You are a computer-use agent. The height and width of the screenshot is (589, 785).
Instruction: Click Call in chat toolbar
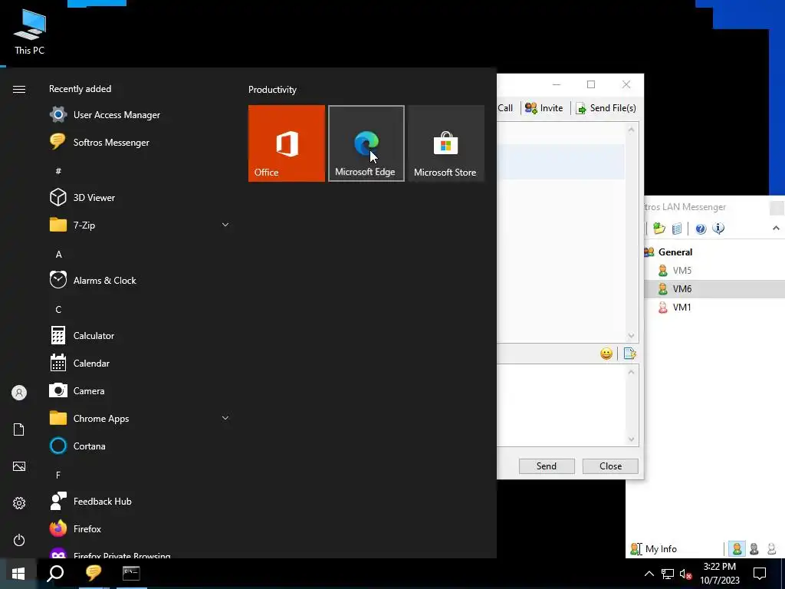point(505,107)
